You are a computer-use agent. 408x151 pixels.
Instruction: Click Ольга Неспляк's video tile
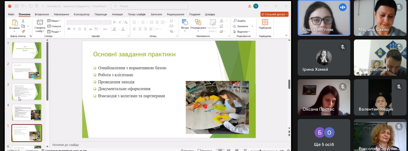click(324, 18)
